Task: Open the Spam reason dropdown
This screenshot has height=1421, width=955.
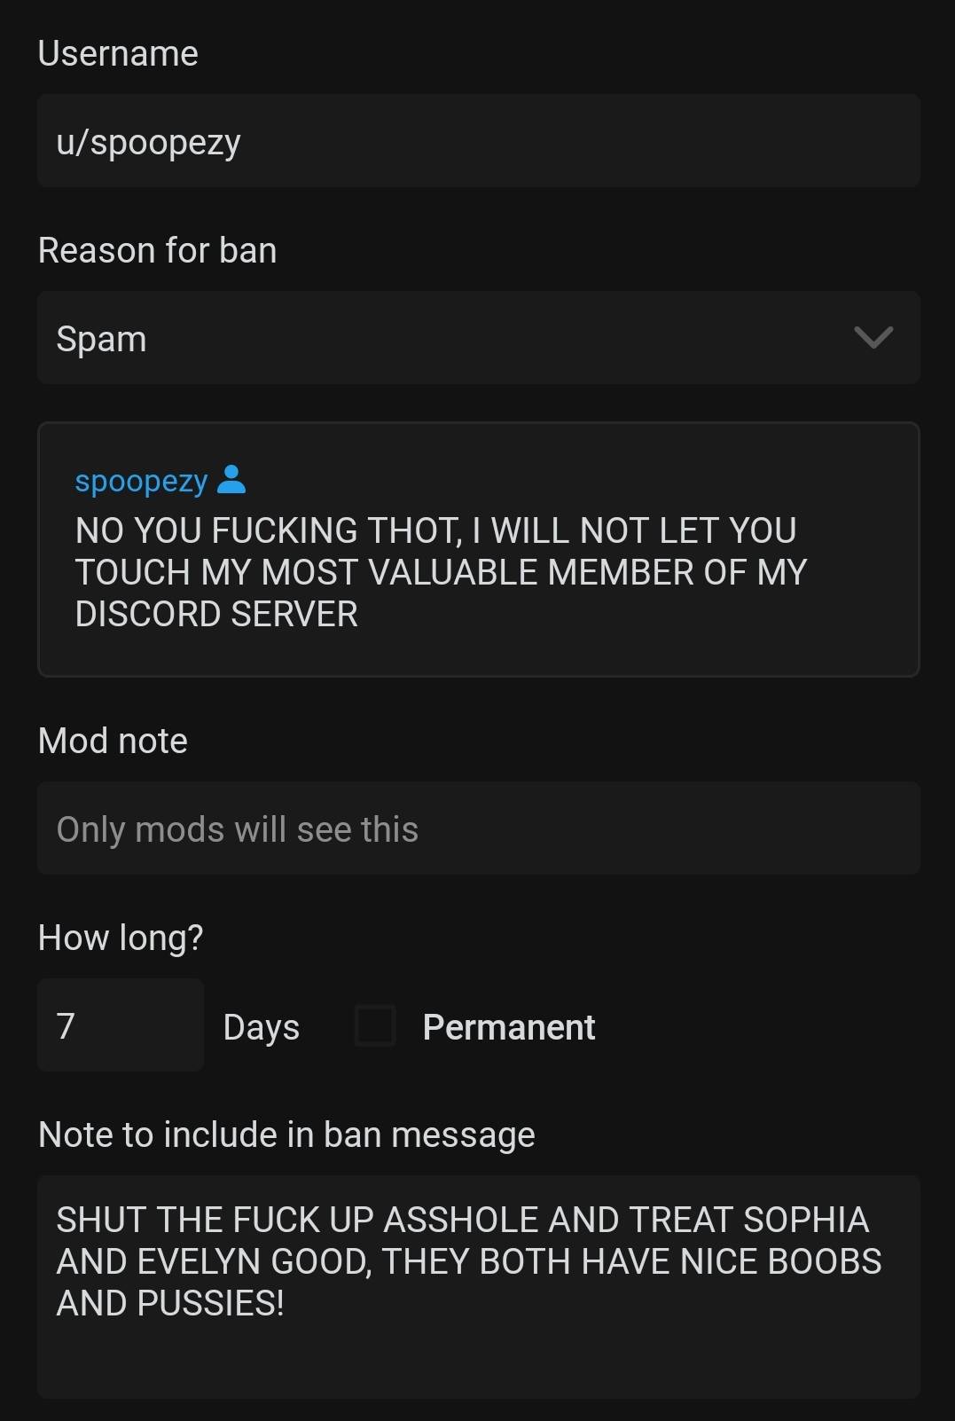Action: tap(443, 338)
